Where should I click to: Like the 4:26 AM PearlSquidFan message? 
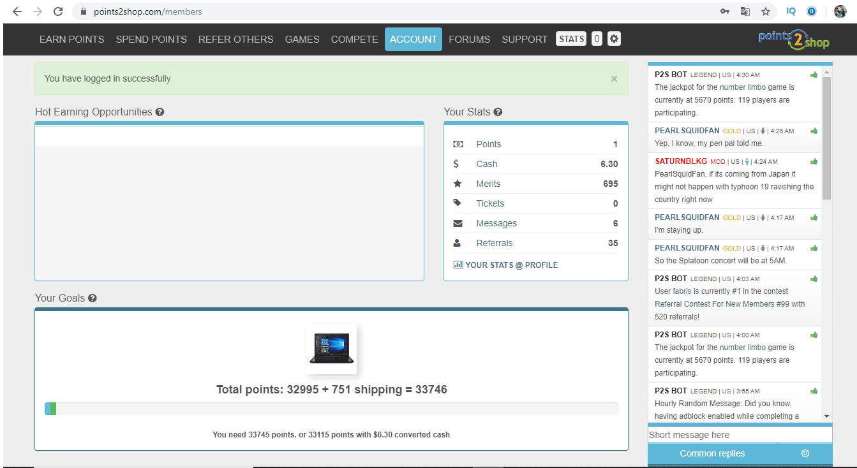click(x=814, y=131)
